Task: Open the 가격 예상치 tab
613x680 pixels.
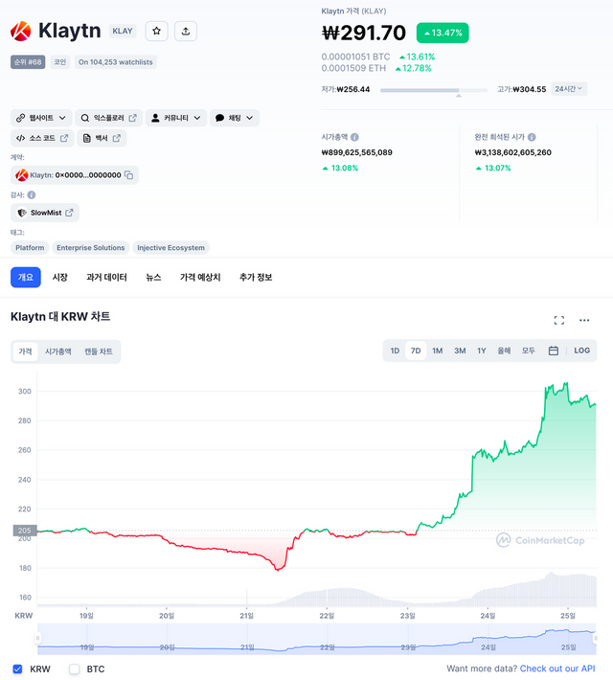Action: (200, 277)
